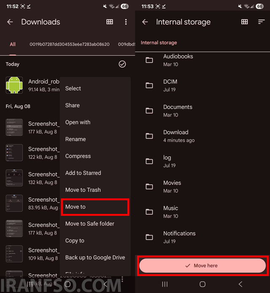The image size is (270, 293).
Task: Switch Downloads to grid view
Action: (x=110, y=22)
